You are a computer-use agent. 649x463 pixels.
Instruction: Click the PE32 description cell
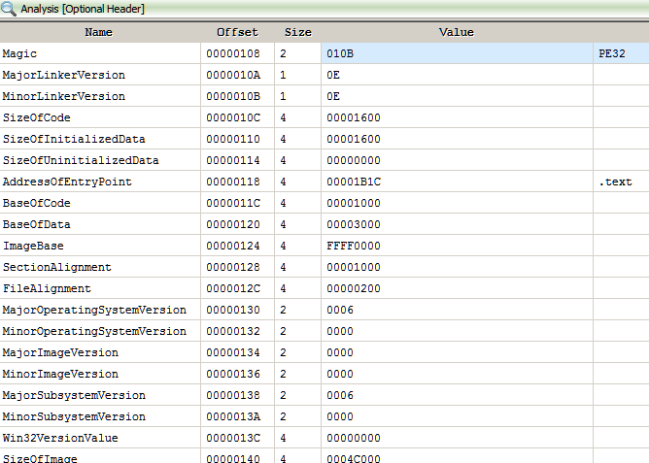(614, 53)
